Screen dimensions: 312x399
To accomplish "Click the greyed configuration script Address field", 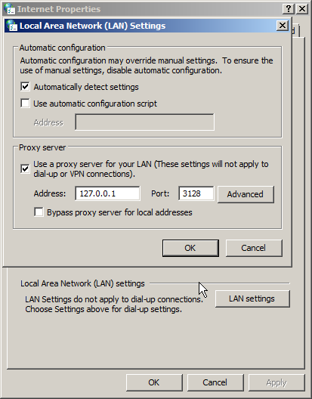I will [144, 122].
